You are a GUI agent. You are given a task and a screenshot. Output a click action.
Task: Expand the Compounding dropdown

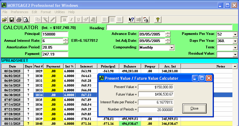tap(172, 47)
